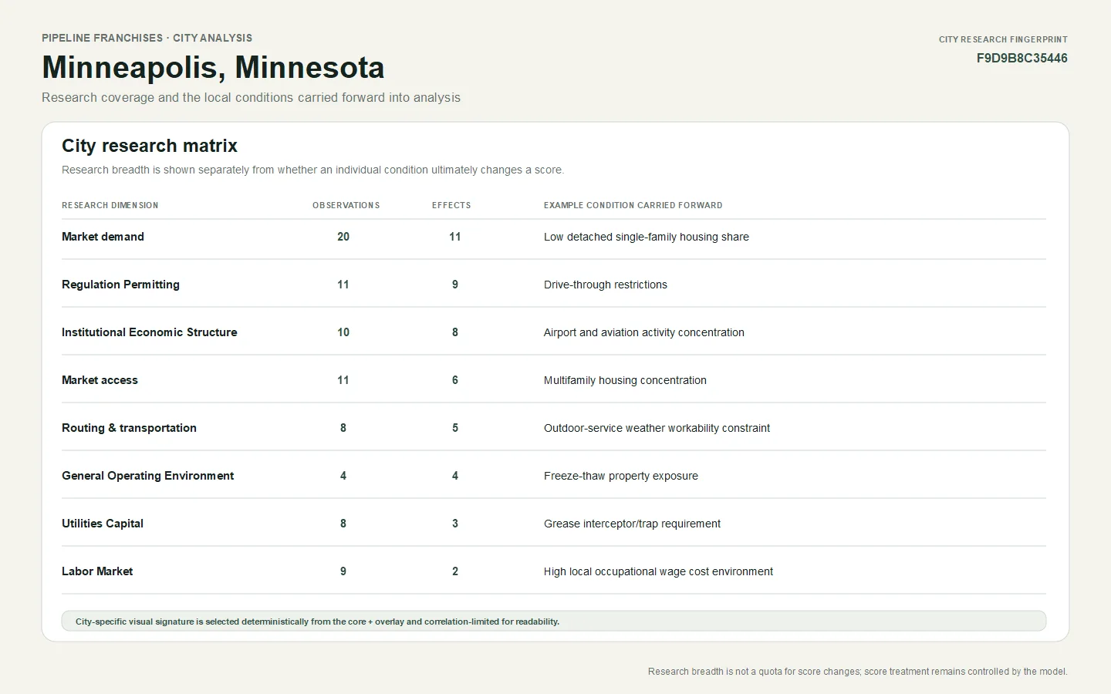The height and width of the screenshot is (694, 1111).
Task: Select Utilities Capital effects value 3
Action: 455,524
